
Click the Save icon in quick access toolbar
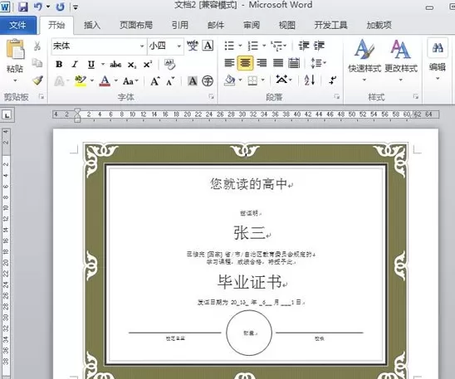pos(22,7)
